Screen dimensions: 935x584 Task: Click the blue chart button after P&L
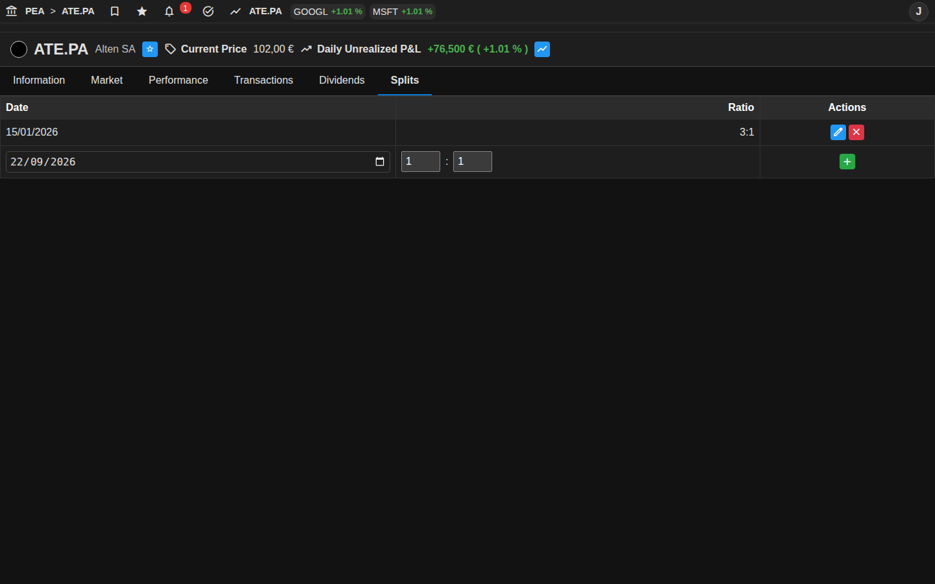(x=542, y=49)
